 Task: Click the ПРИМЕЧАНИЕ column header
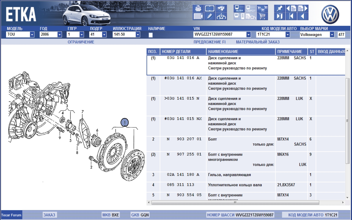click(291, 51)
